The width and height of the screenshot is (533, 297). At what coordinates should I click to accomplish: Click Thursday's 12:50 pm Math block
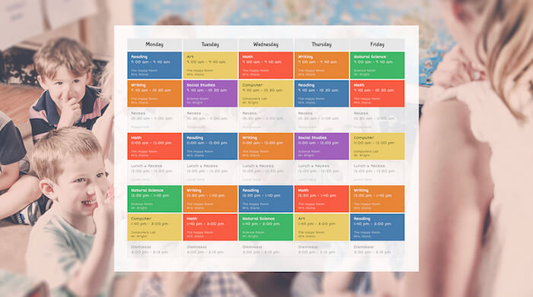point(321,199)
